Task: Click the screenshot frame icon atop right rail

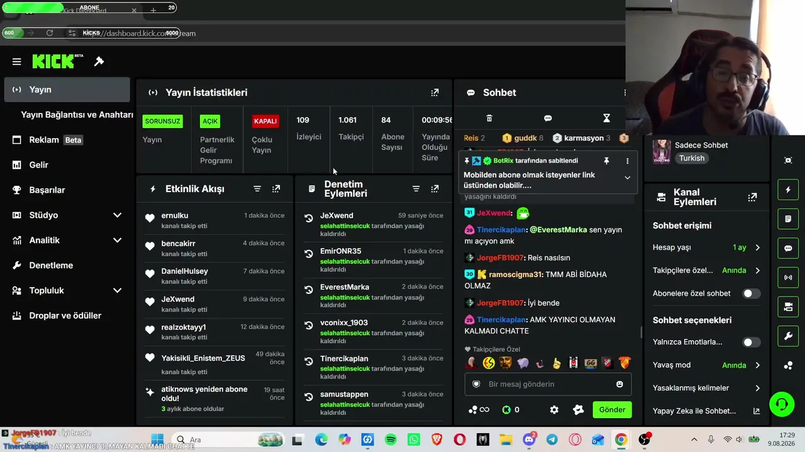Action: [788, 160]
